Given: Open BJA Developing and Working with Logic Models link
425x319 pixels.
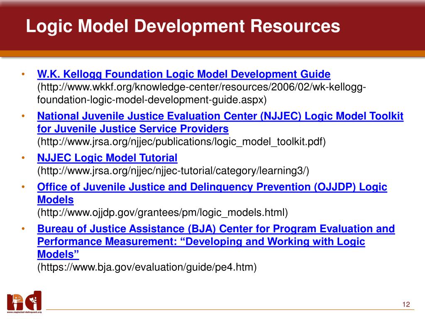Looking at the screenshot, I should tap(216, 241).
